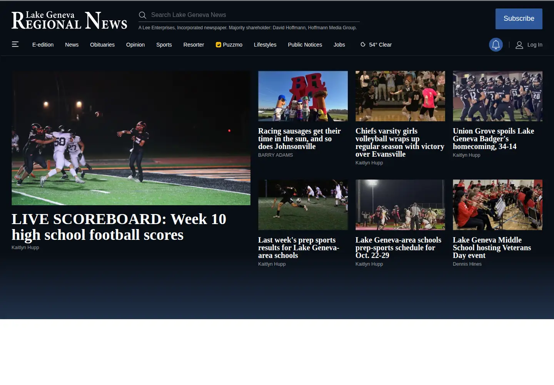Click the Subscribe button
The width and height of the screenshot is (554, 385).
(519, 19)
